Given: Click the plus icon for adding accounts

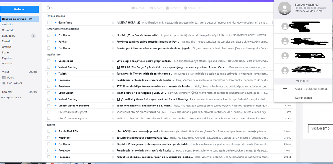Looking at the screenshot, I should (285, 89).
